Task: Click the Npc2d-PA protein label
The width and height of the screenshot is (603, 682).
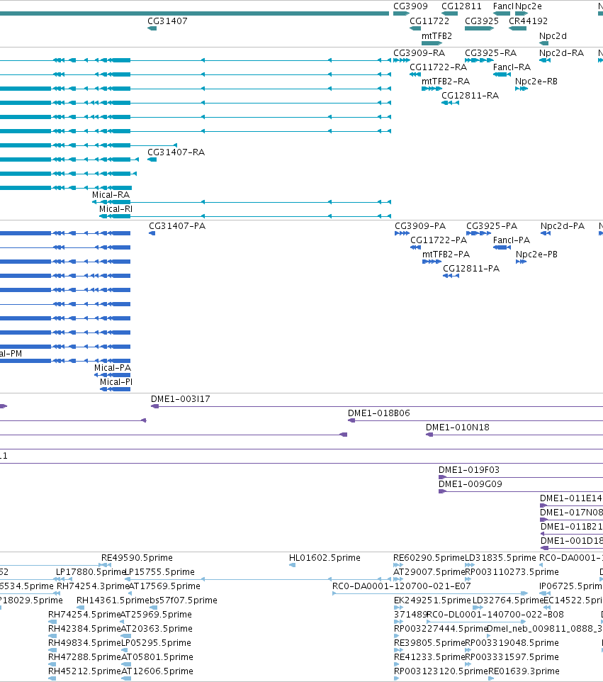Action: click(563, 225)
